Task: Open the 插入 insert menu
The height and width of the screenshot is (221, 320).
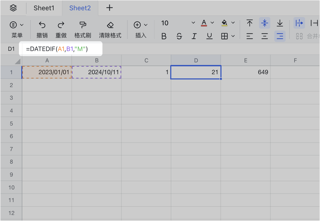Action: [x=141, y=29]
